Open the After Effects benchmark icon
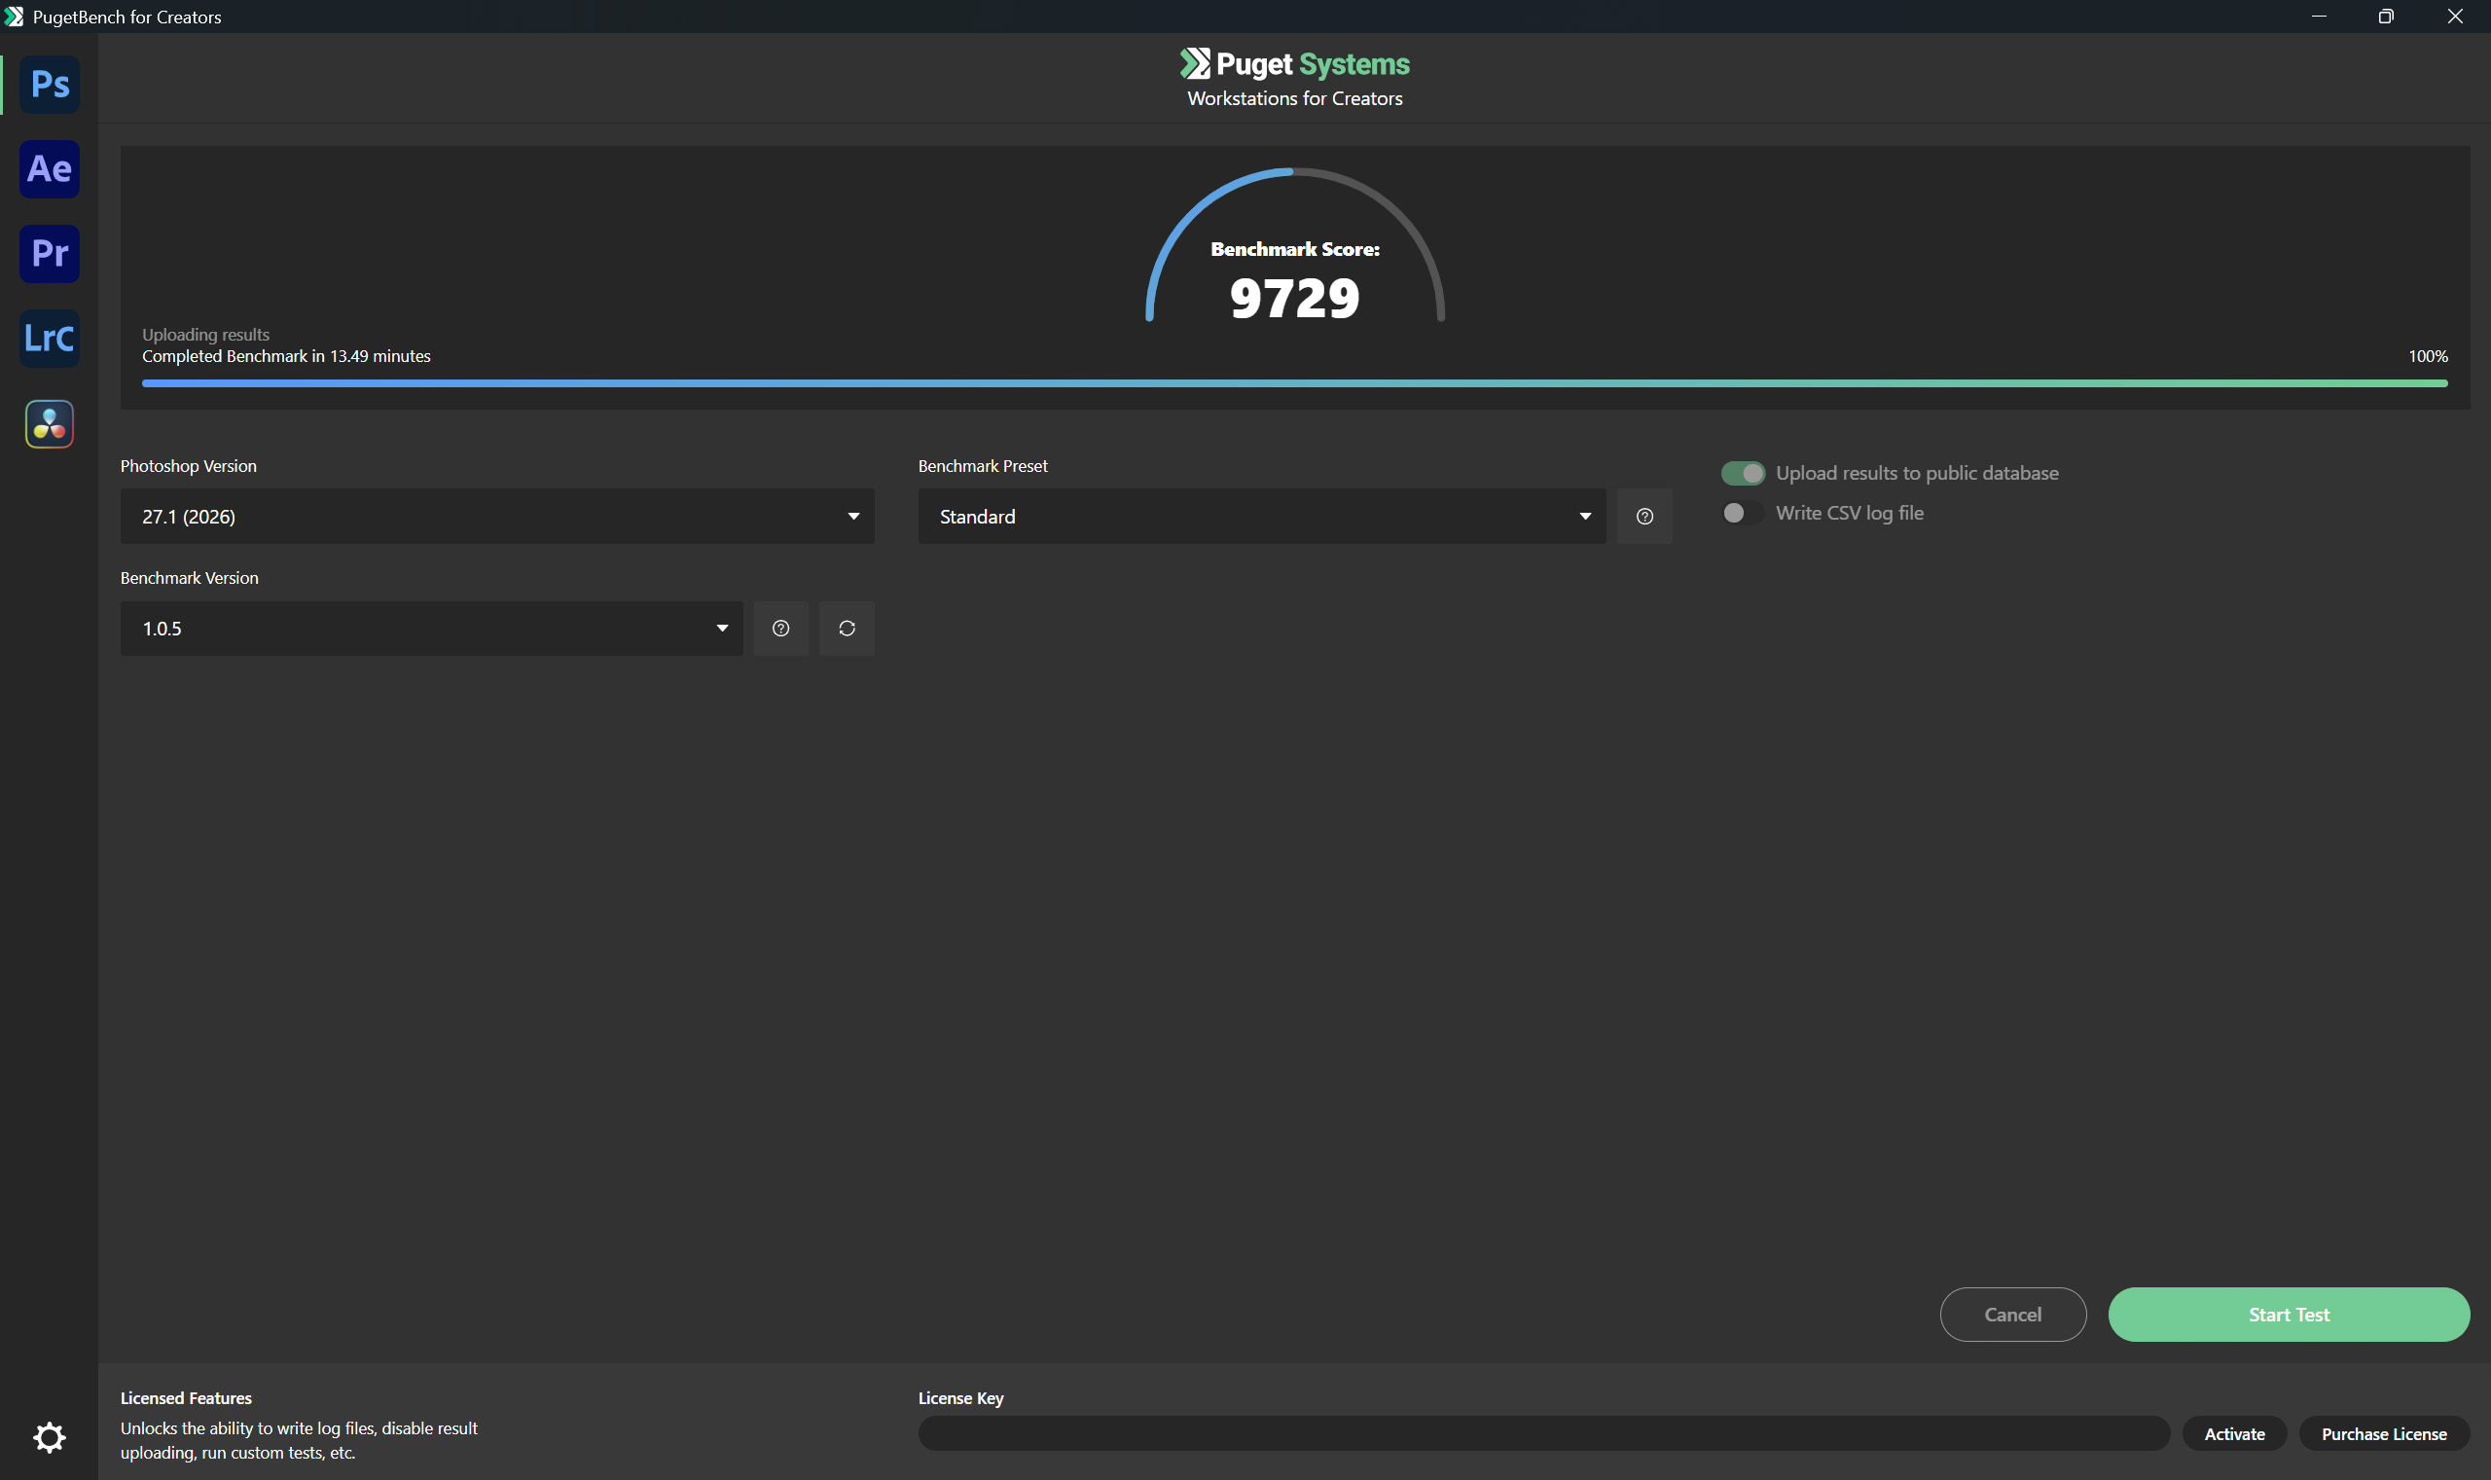The height and width of the screenshot is (1480, 2491). [x=49, y=168]
